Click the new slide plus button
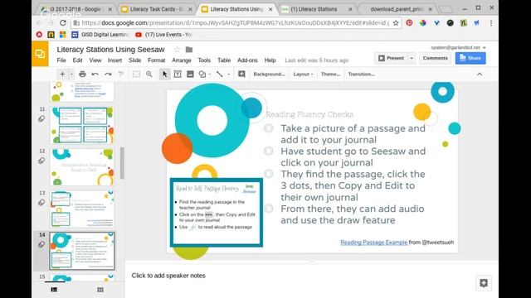 point(62,74)
